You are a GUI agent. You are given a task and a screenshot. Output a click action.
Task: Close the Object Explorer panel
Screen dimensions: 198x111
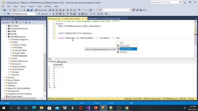(44, 18)
